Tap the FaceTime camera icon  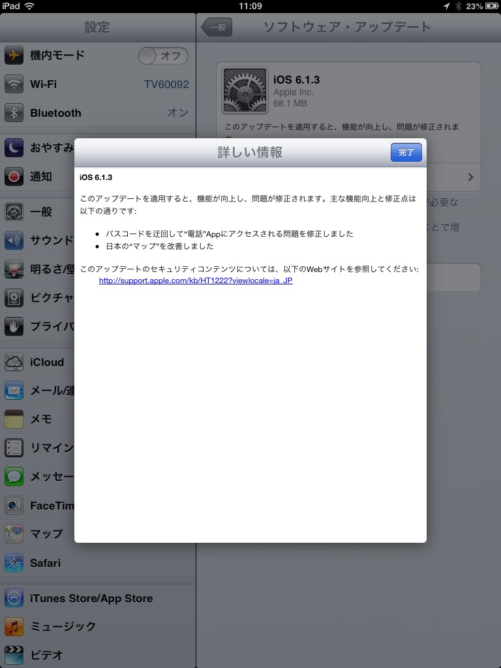[x=14, y=506]
